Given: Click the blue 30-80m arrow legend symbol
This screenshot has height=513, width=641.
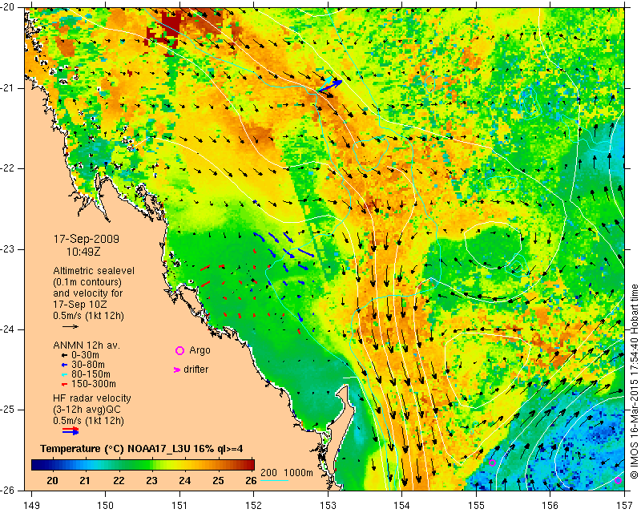Looking at the screenshot, I should coord(64,365).
